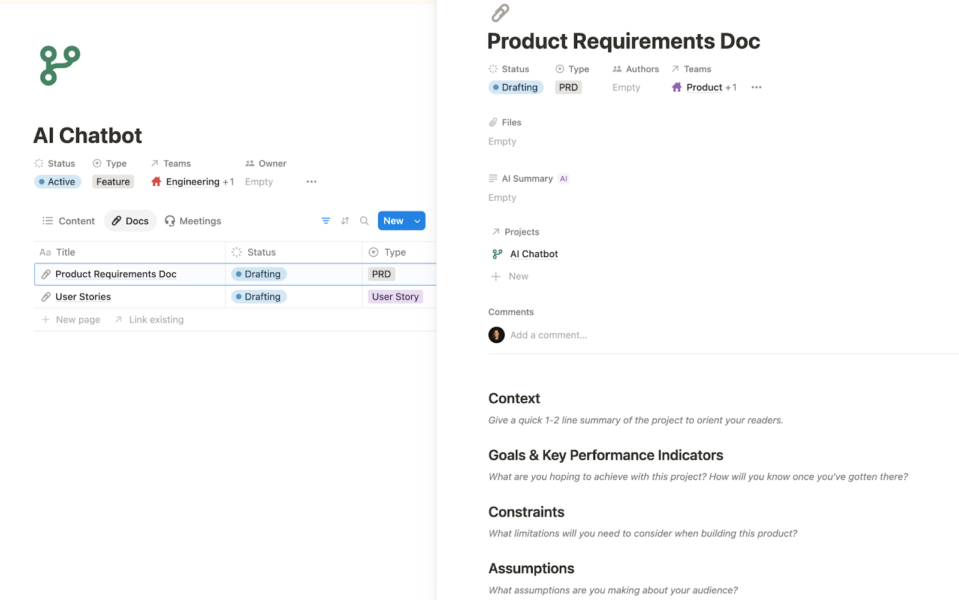The image size is (959, 600).
Task: Expand the New button dropdown arrow
Action: click(417, 221)
